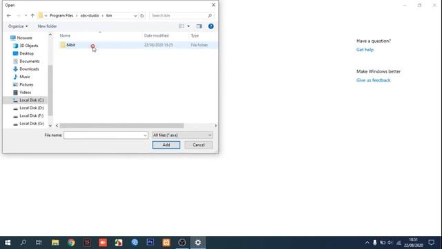Sort by the Name column header
The width and height of the screenshot is (442, 249).
[65, 35]
